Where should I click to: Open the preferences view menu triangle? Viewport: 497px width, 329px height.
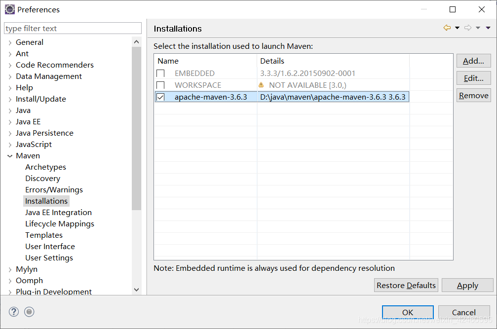click(488, 28)
